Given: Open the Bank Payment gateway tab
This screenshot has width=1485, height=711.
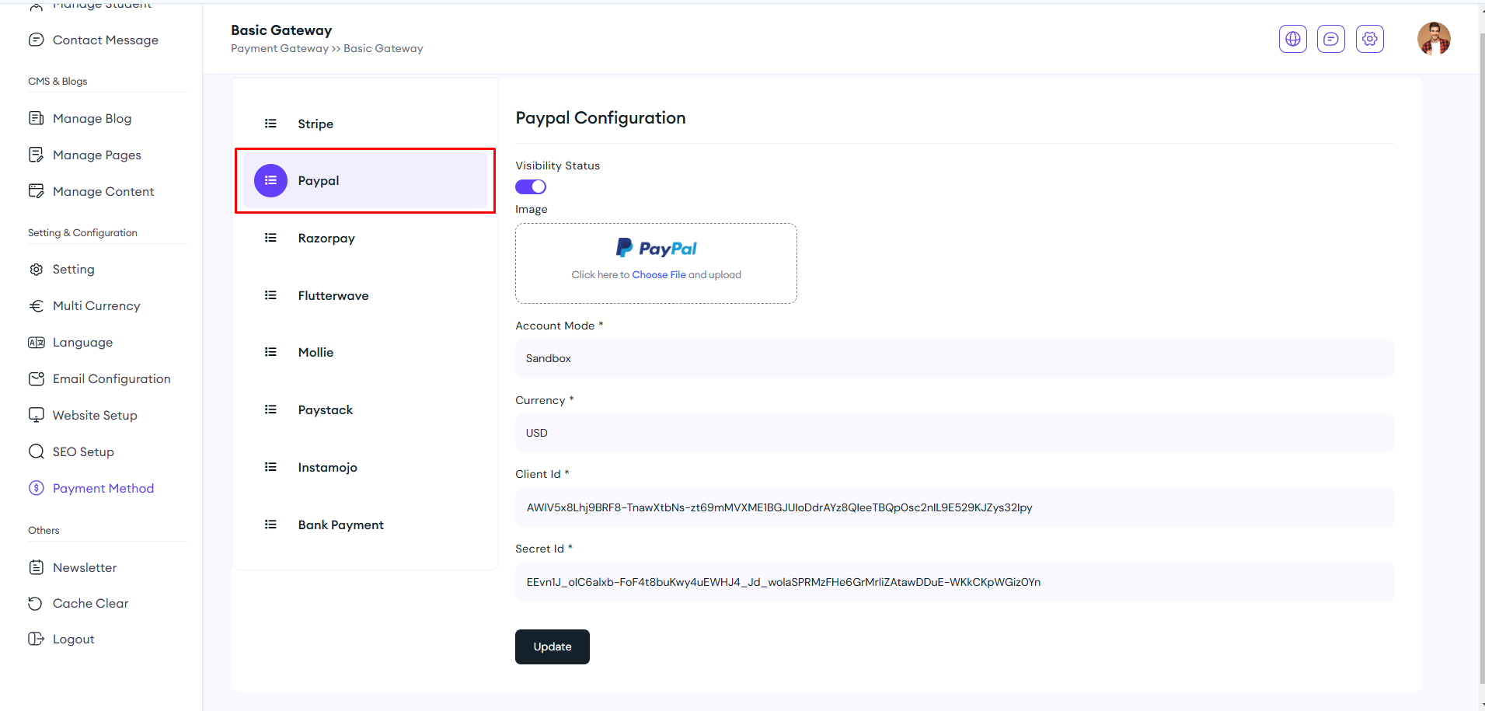Looking at the screenshot, I should tap(340, 525).
